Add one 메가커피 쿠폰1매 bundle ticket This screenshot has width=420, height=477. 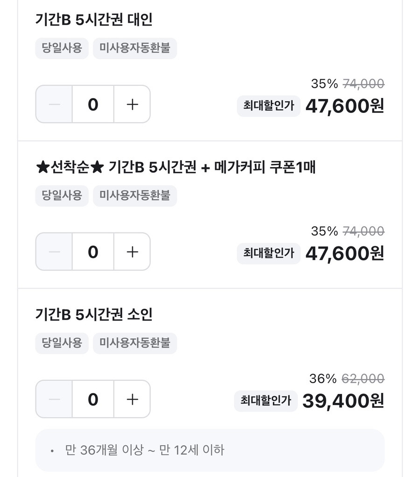[x=132, y=252]
